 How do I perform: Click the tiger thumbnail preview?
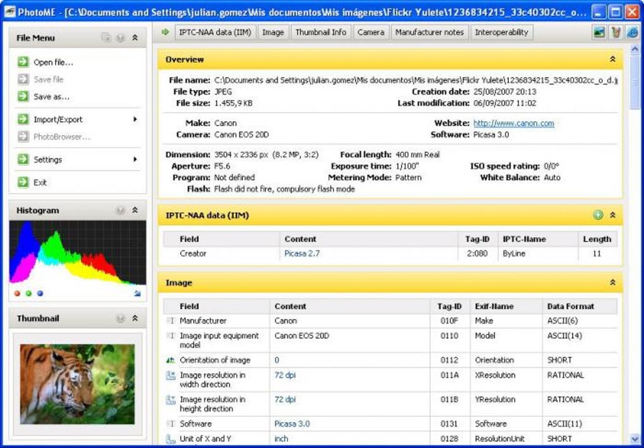click(77, 384)
